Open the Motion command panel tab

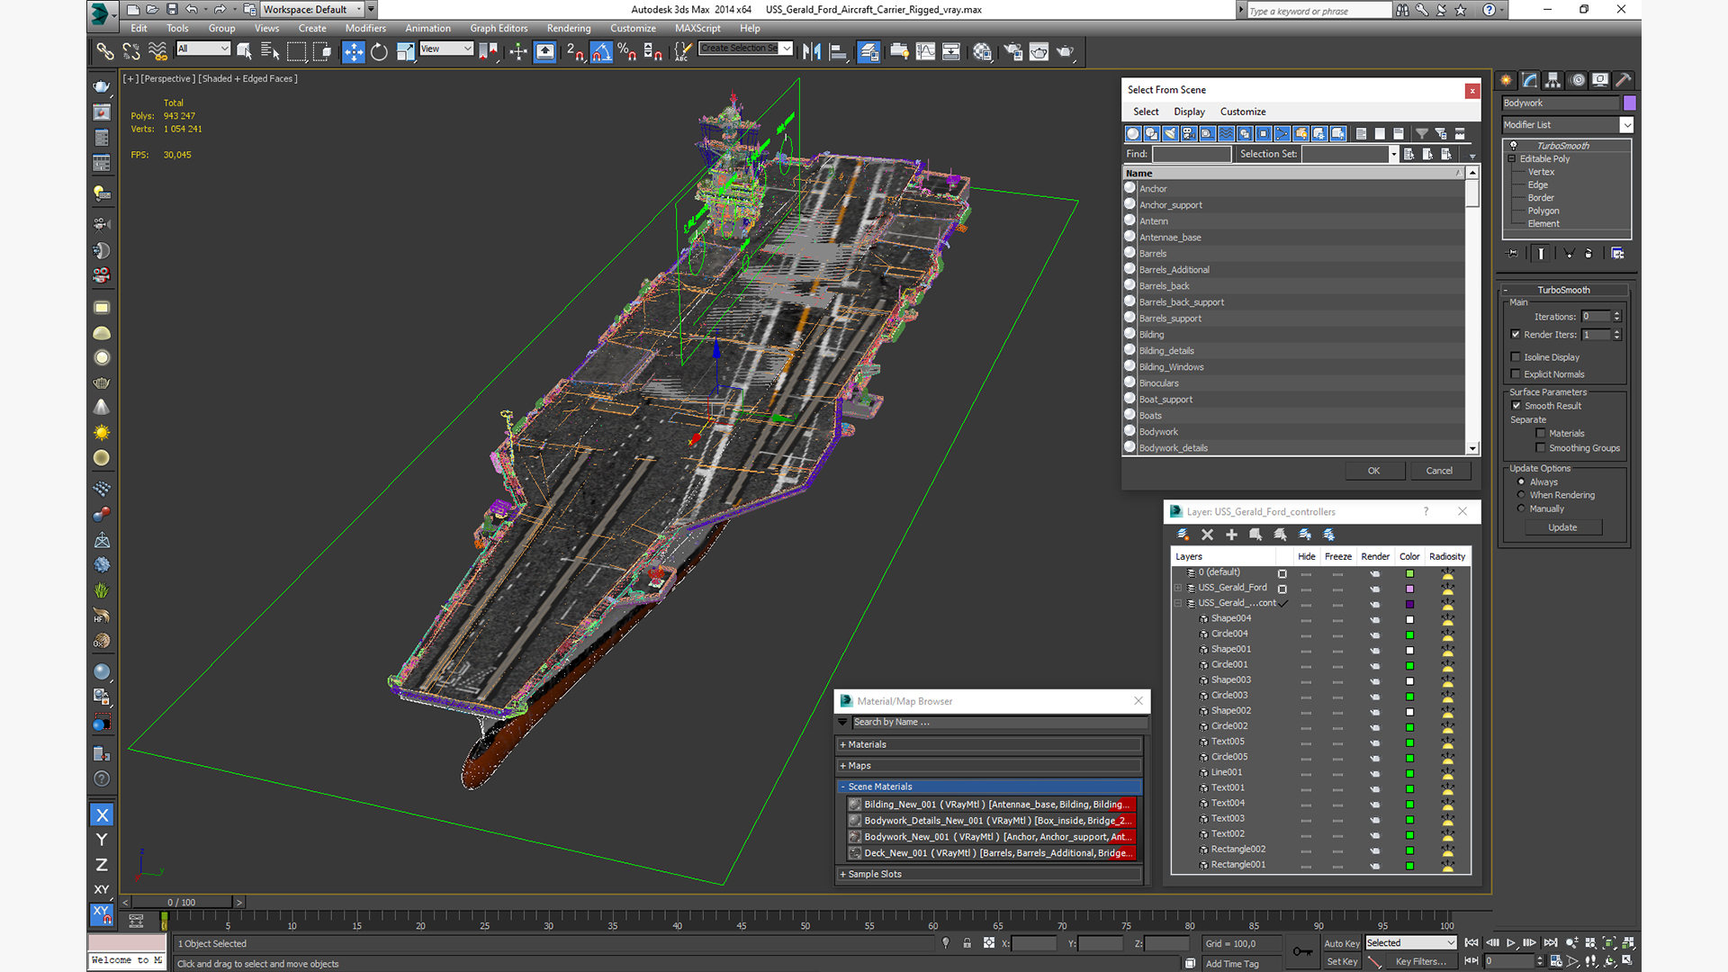click(x=1577, y=80)
